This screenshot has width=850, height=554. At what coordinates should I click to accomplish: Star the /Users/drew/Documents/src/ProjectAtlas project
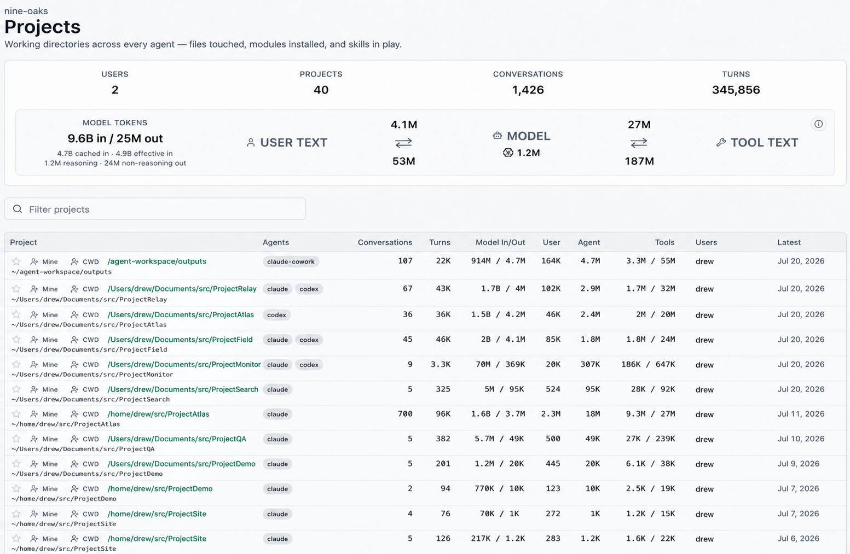16,314
